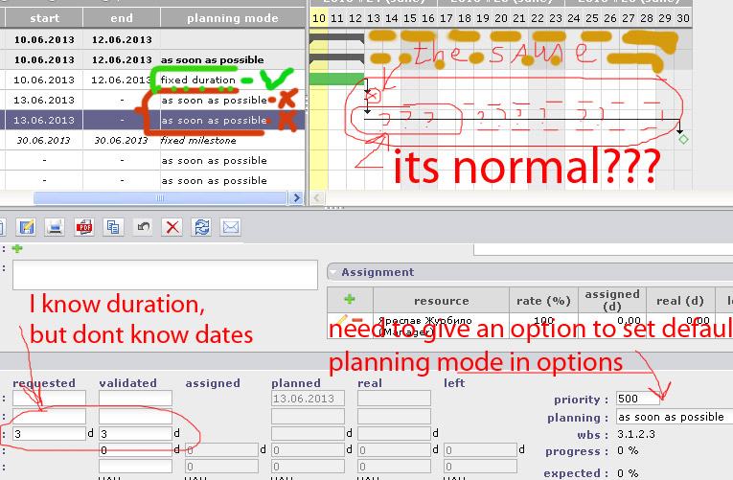
Task: Select the fixed milestone row
Action: point(152,140)
